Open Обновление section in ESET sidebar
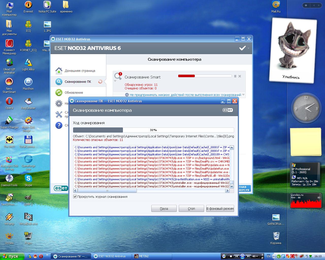 tap(74, 92)
